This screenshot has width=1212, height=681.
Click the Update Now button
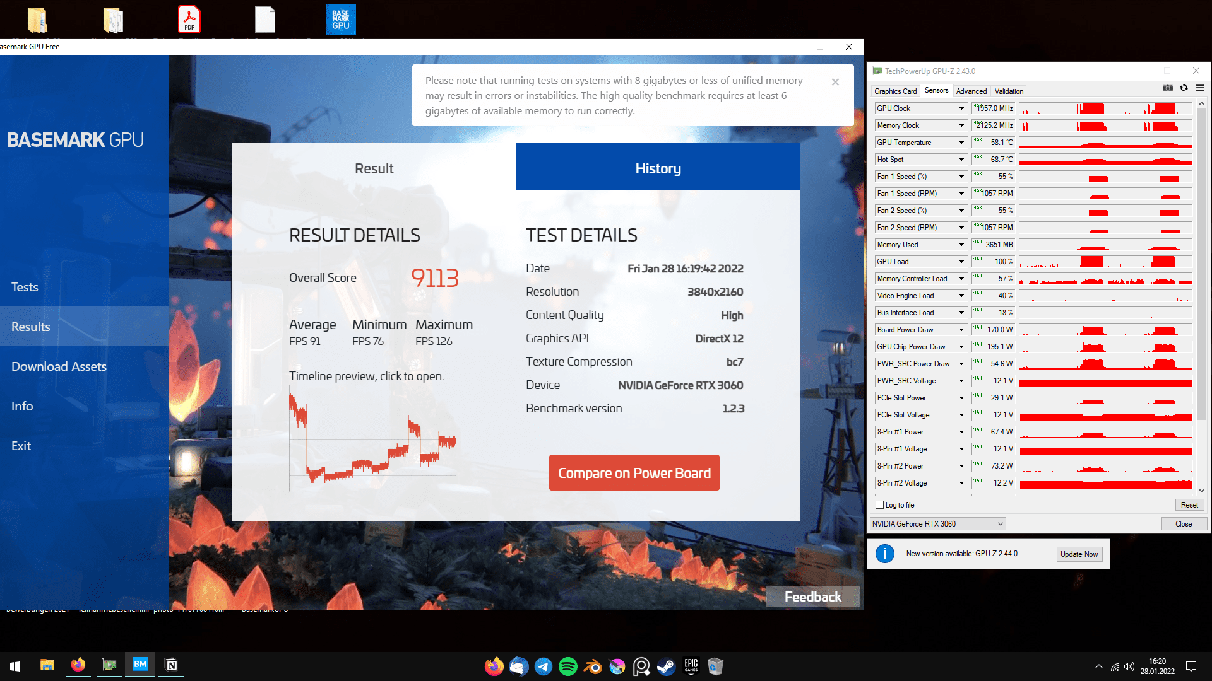1079,554
